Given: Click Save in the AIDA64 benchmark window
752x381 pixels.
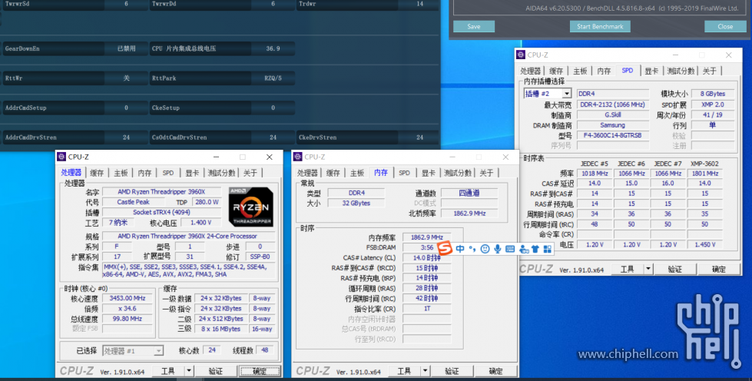Looking at the screenshot, I should pyautogui.click(x=474, y=26).
